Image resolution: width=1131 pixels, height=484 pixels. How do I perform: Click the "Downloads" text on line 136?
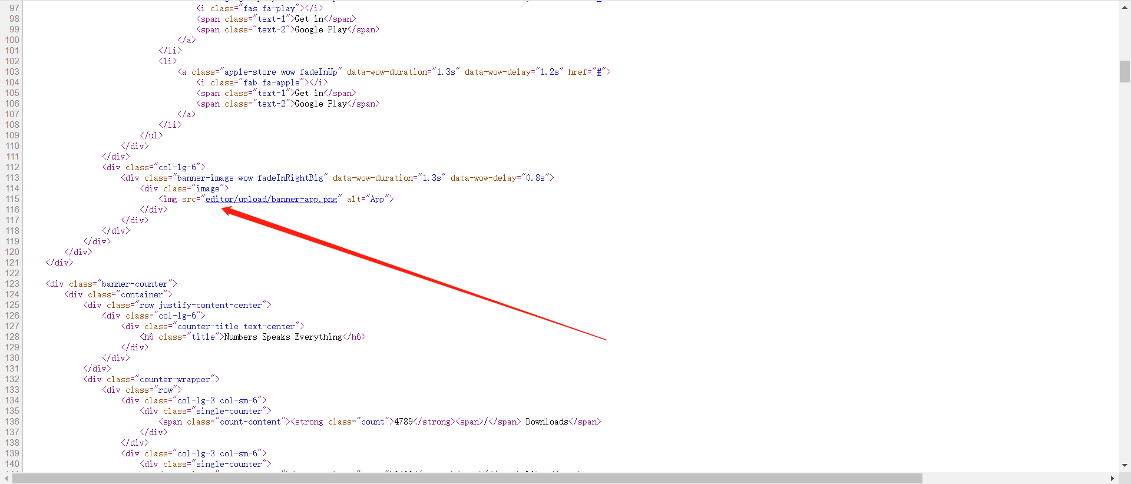pyautogui.click(x=547, y=422)
